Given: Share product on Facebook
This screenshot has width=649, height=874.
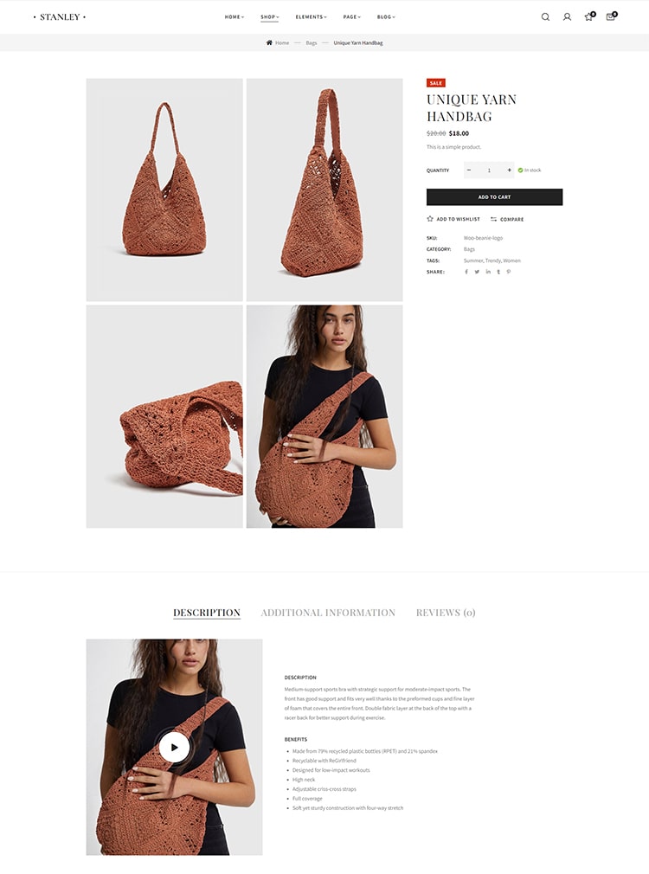Looking at the screenshot, I should (x=466, y=272).
